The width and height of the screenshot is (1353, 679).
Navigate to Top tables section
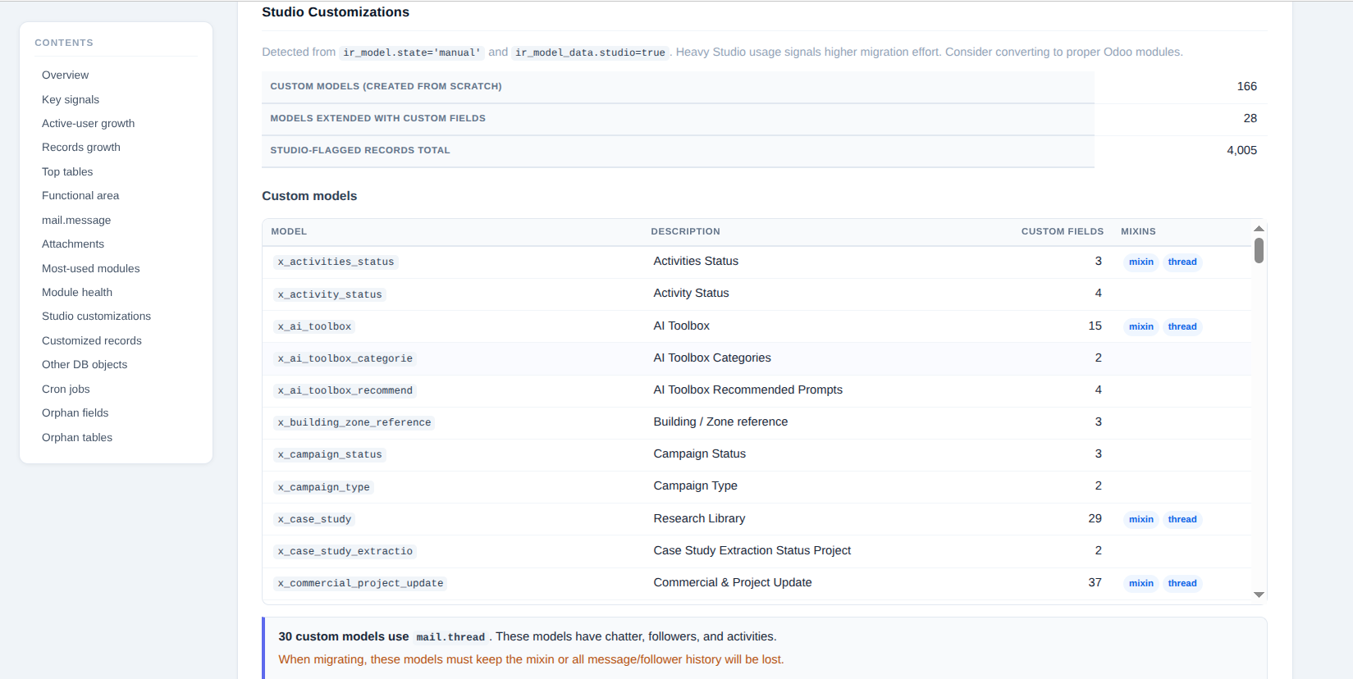67,171
